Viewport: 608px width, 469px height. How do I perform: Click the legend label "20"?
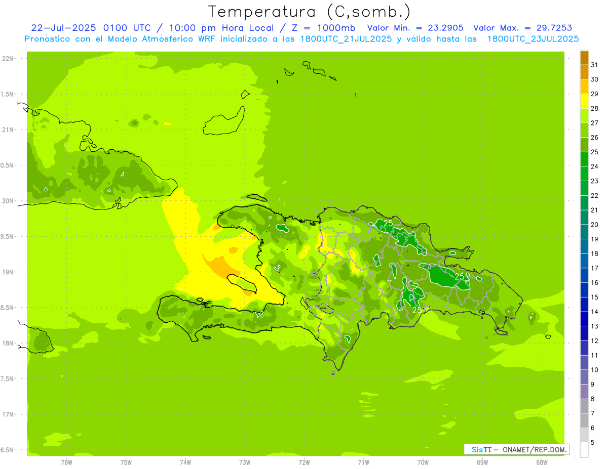(594, 225)
